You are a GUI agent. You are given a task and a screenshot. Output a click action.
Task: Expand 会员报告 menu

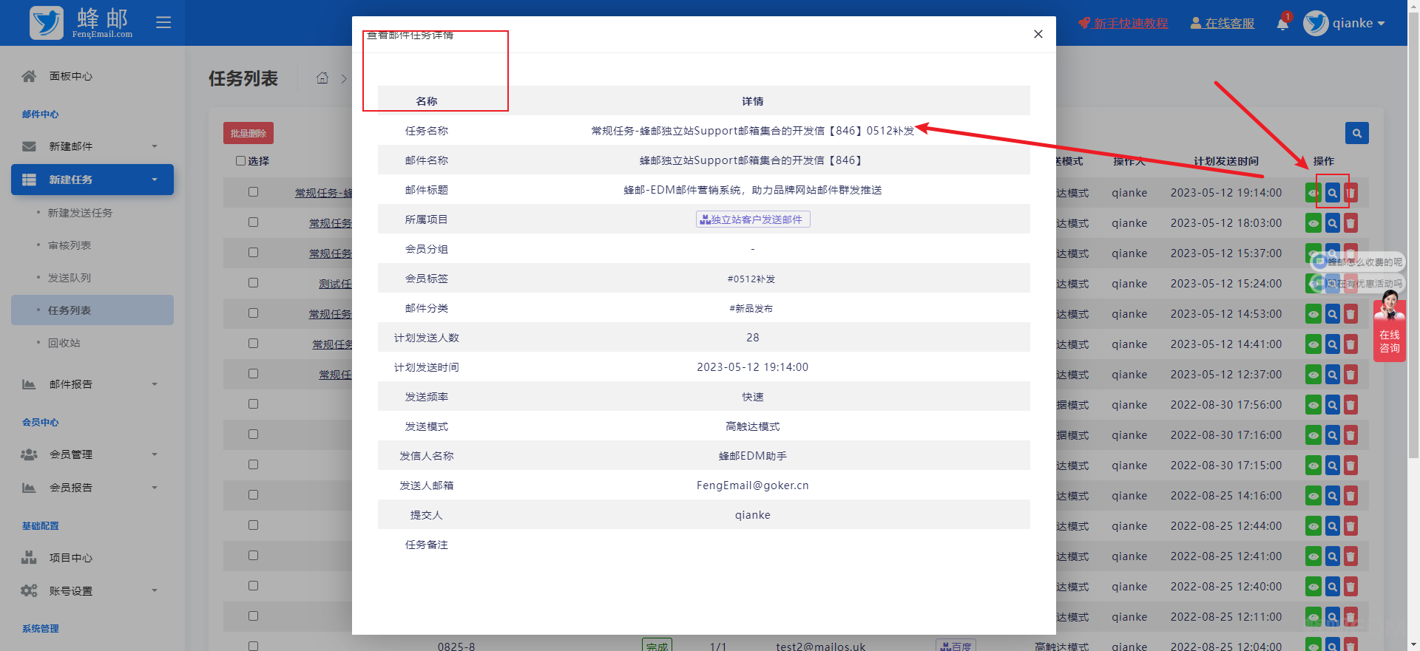(92, 488)
